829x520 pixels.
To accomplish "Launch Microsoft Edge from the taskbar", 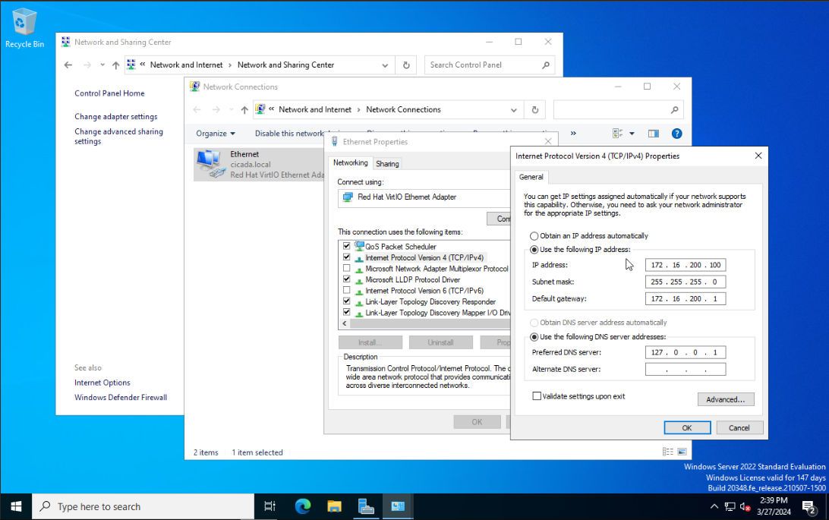I will pyautogui.click(x=302, y=506).
